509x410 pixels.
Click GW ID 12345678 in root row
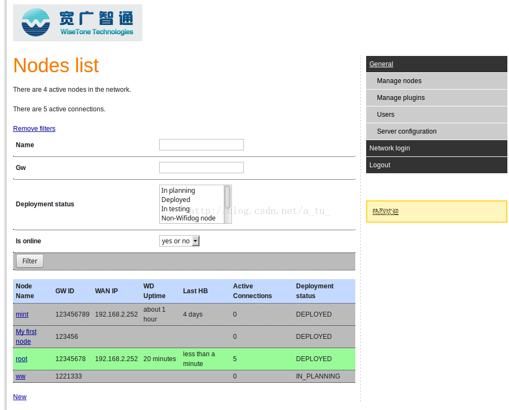tap(71, 359)
